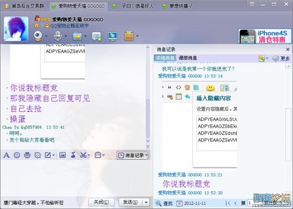Open video call options dropdown arrow

click(46, 36)
